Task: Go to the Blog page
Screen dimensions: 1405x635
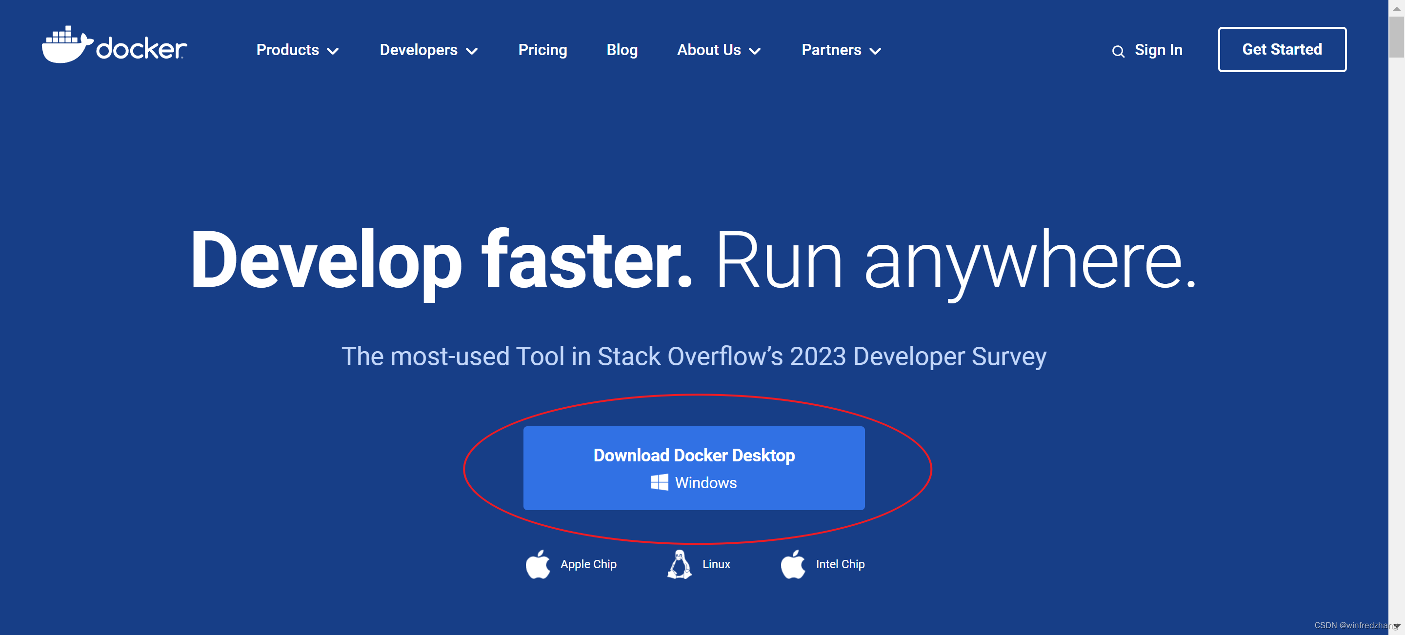Action: click(x=622, y=50)
